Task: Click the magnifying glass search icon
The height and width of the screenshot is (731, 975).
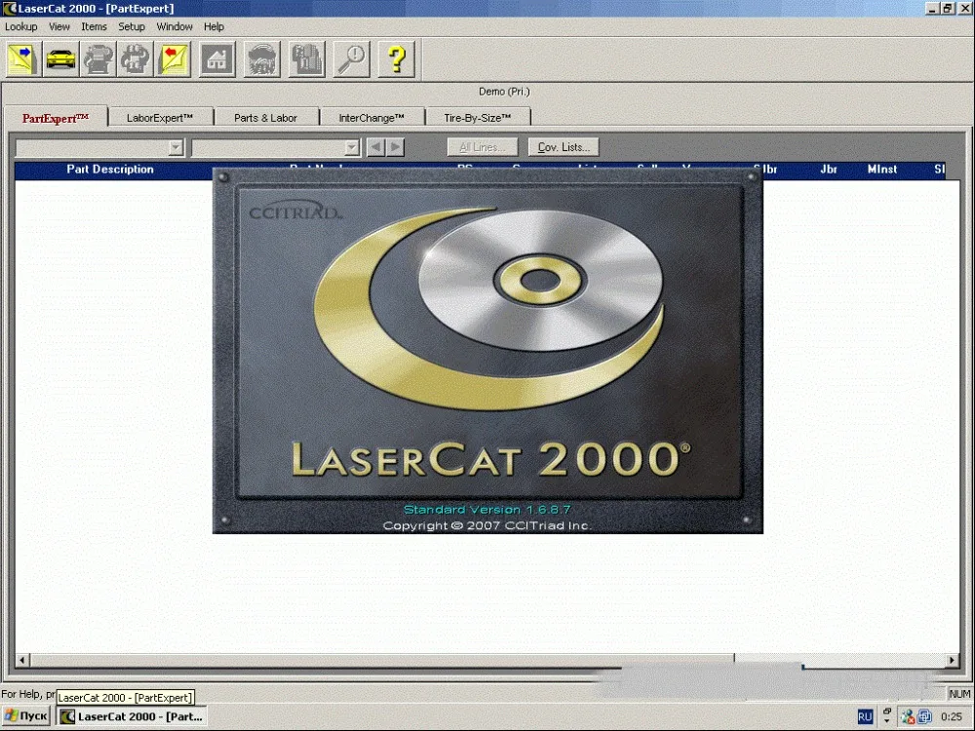Action: point(351,58)
